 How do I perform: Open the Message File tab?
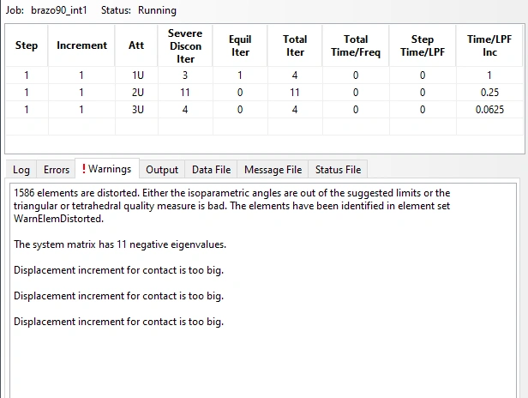tap(273, 170)
